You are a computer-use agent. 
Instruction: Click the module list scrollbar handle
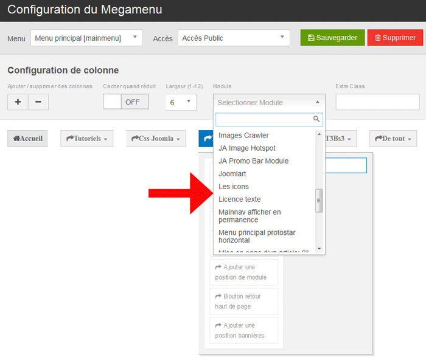[x=319, y=200]
